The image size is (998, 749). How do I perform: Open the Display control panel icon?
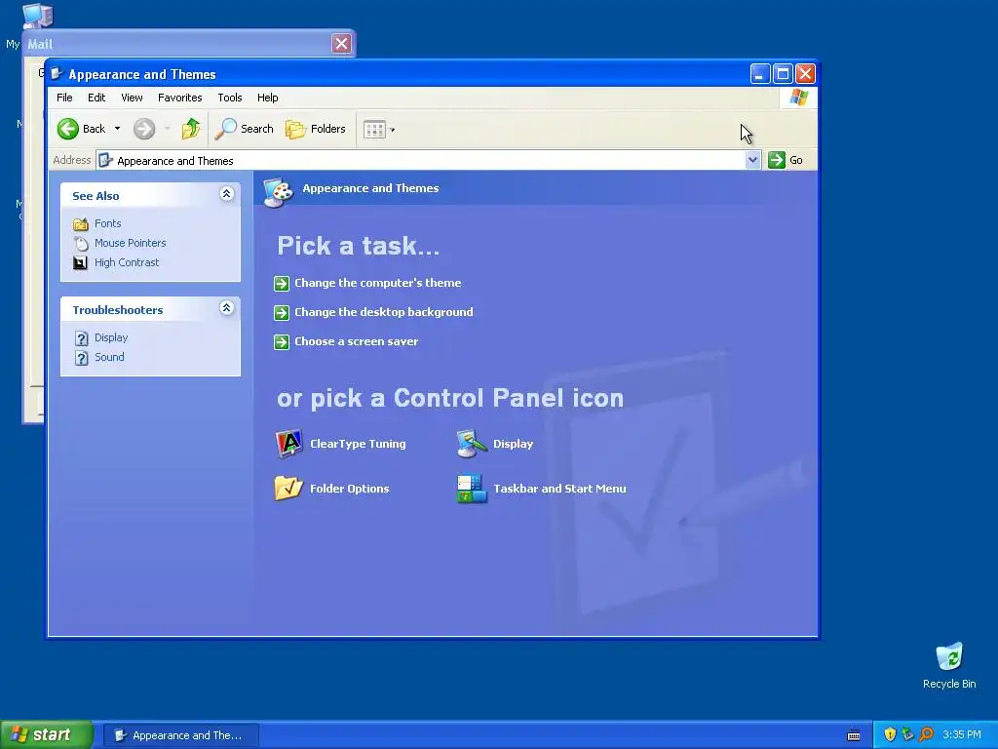pyautogui.click(x=473, y=444)
